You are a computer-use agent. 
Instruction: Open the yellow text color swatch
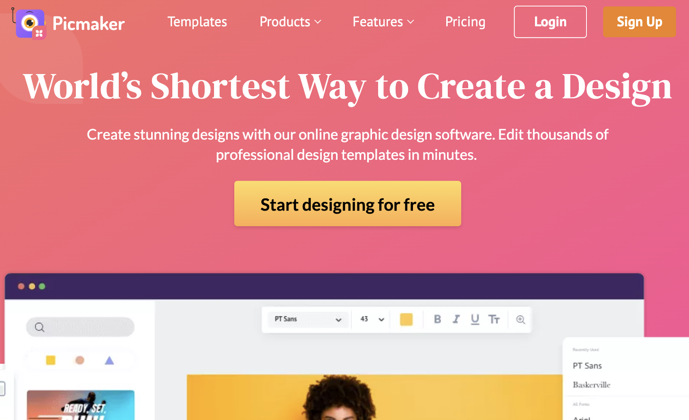tap(406, 319)
